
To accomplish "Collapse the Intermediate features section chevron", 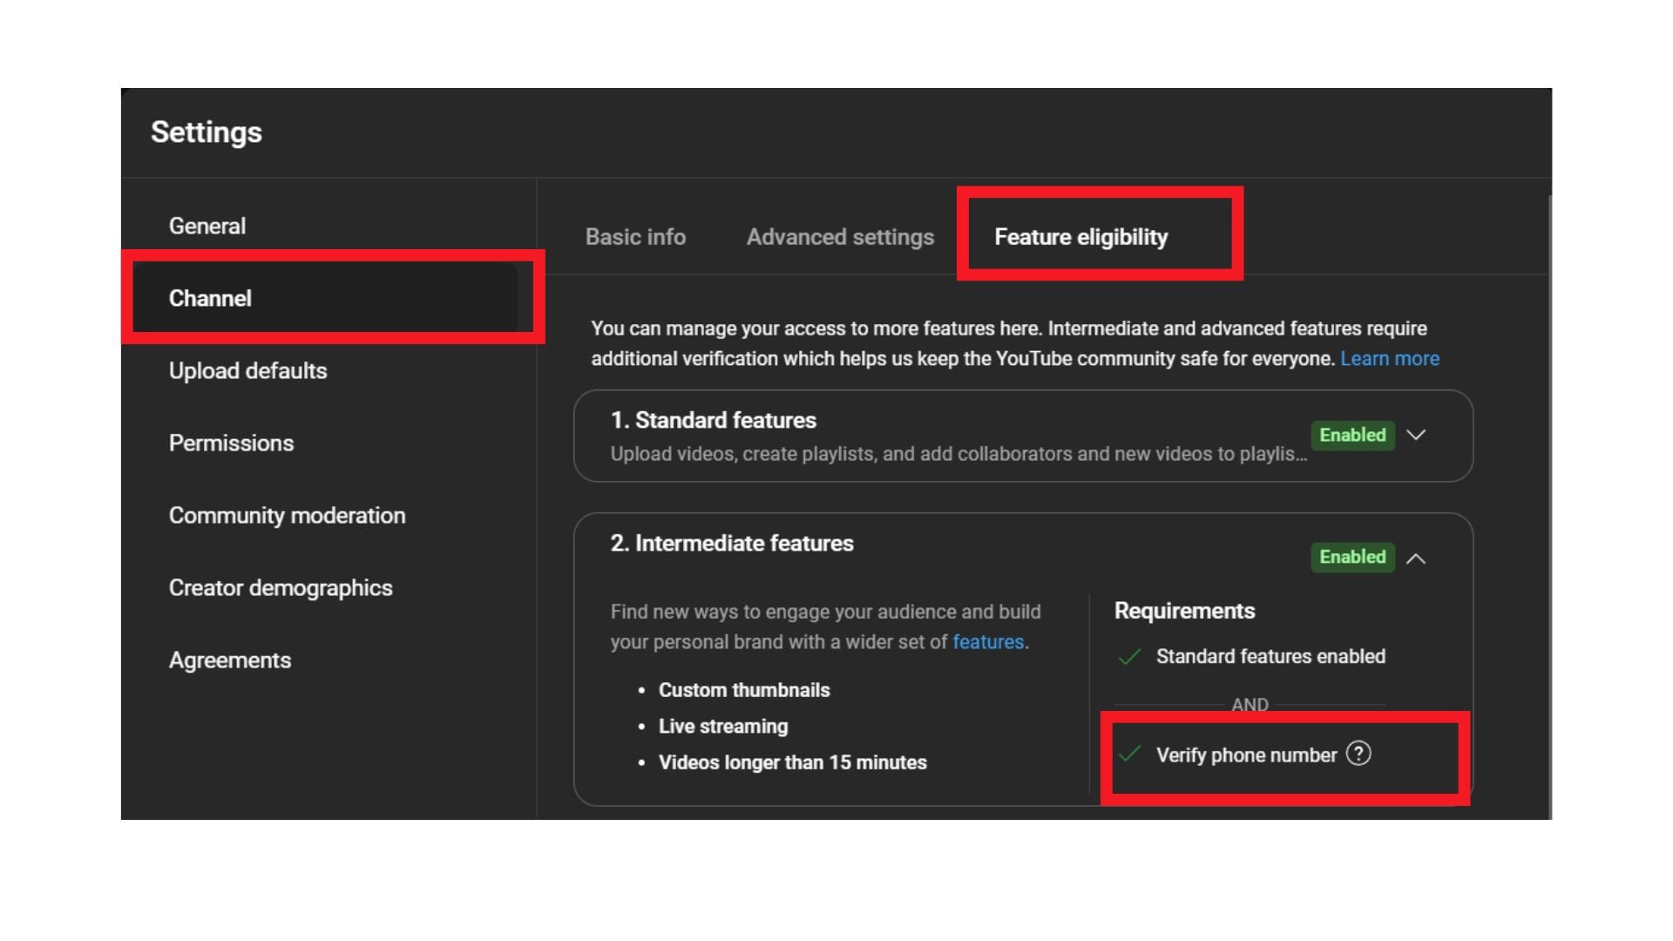I will [x=1416, y=559].
